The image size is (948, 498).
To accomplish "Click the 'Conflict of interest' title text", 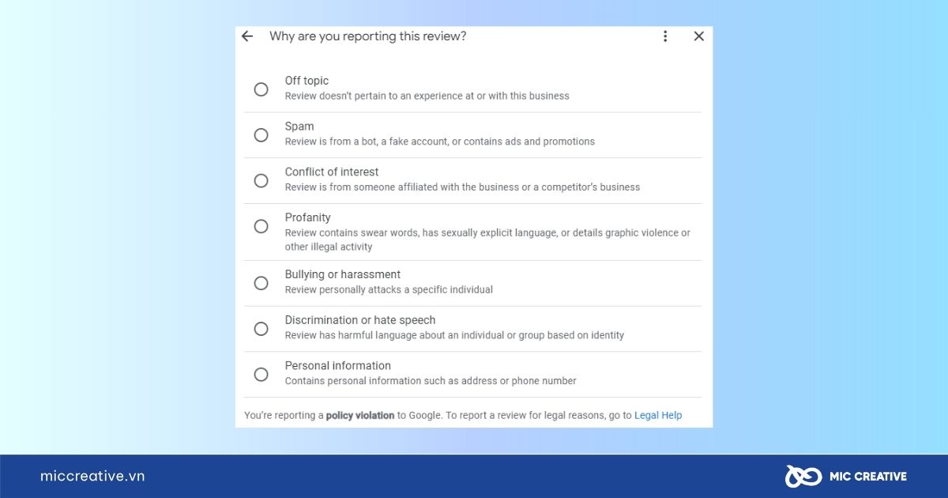I will click(332, 172).
